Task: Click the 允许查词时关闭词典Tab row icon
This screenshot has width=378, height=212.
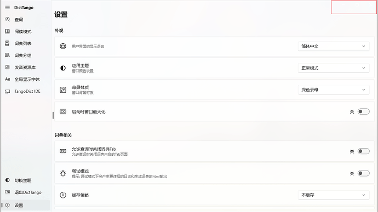Action: click(63, 151)
